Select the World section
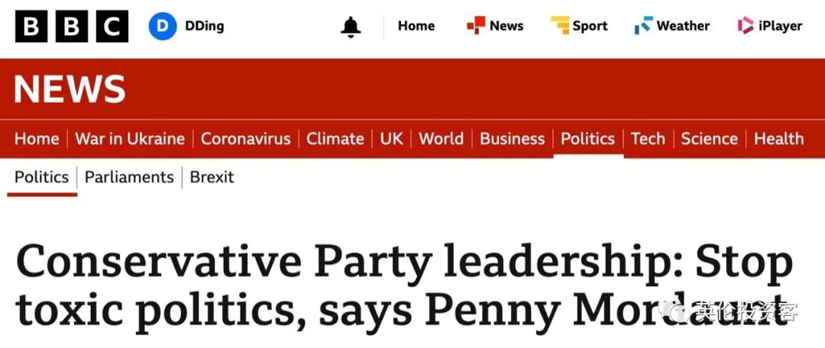The image size is (825, 348). tap(441, 139)
